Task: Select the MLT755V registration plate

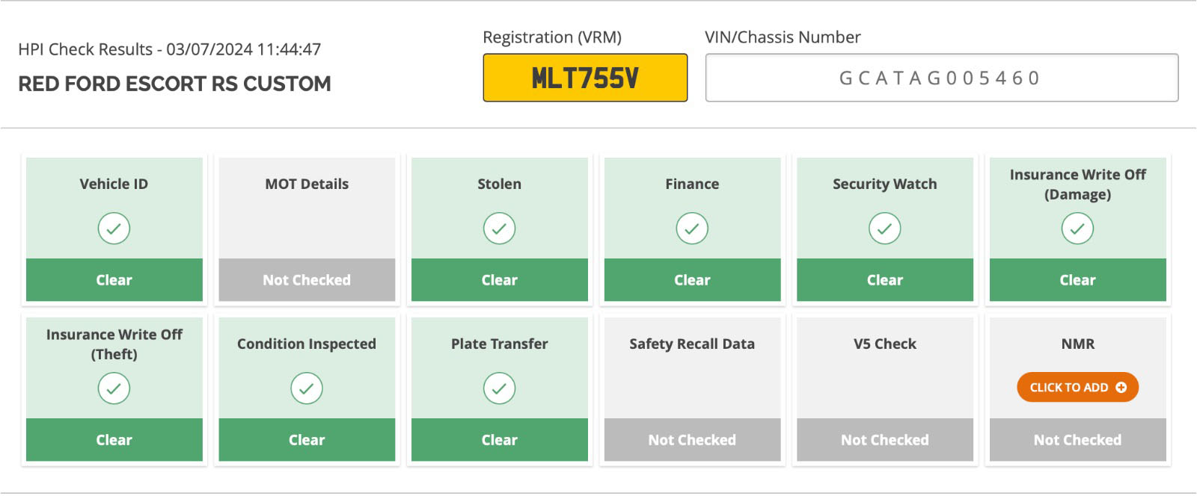Action: click(585, 78)
